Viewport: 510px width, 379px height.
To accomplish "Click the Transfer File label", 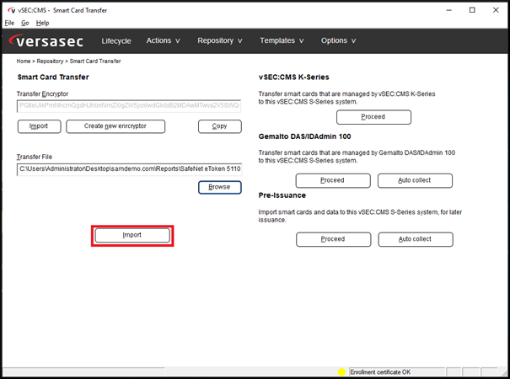I will [x=35, y=157].
